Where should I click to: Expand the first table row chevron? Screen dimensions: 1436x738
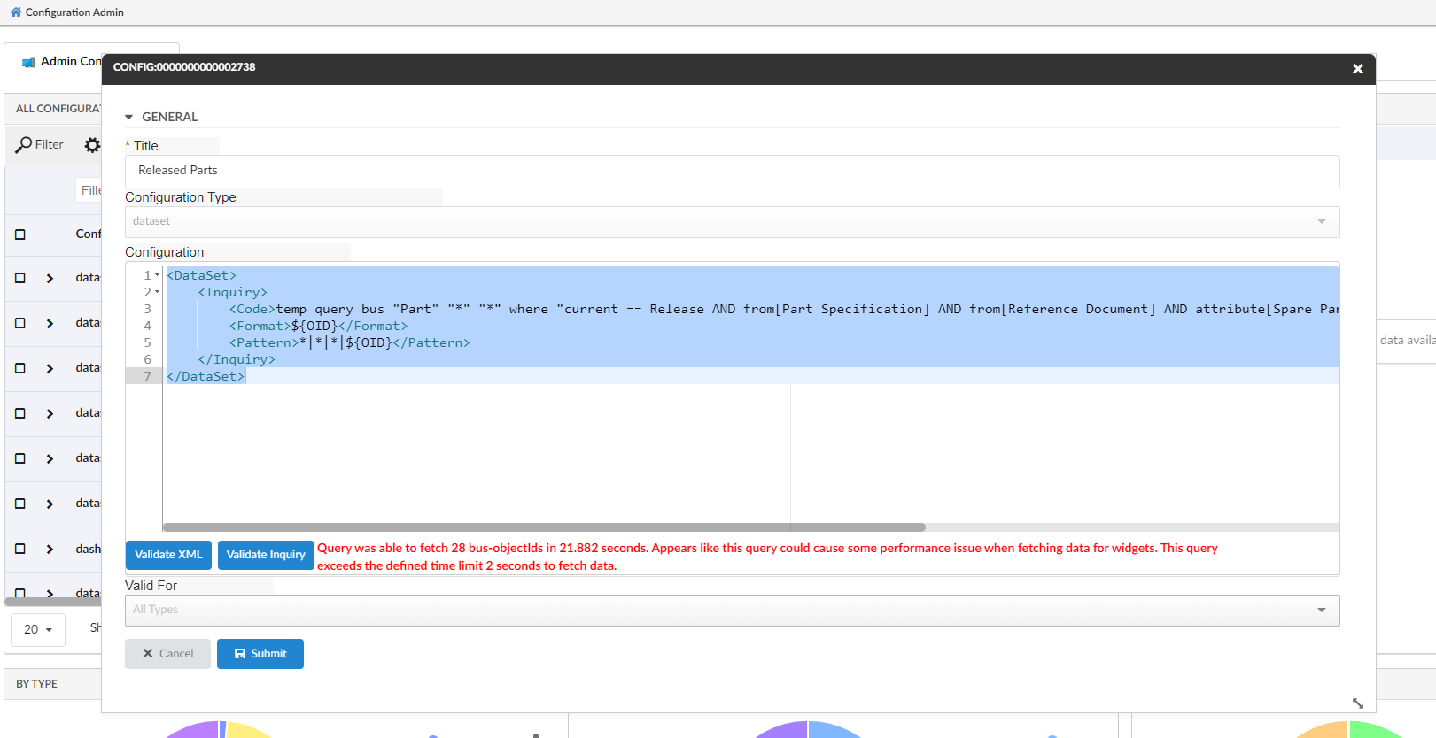(50, 278)
